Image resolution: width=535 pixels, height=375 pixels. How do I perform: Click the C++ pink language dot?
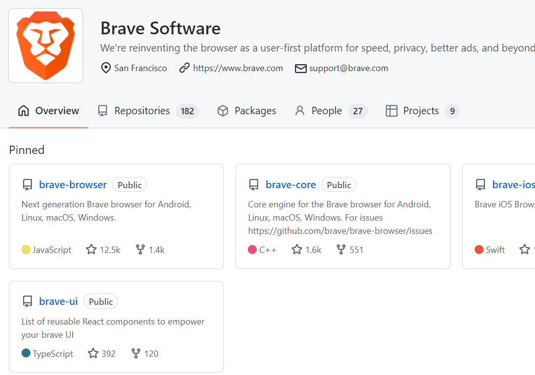pyautogui.click(x=252, y=250)
